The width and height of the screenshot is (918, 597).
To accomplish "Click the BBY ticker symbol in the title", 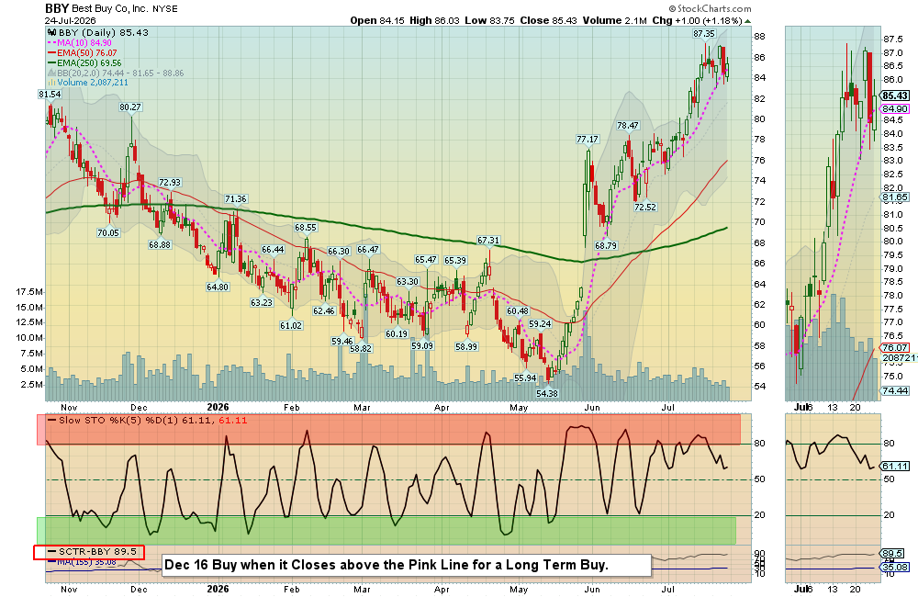I will (57, 8).
